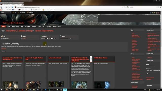This screenshot has width=162, height=91.
Task: Click the Armor Recolored thumbnail image
Action: point(56,84)
